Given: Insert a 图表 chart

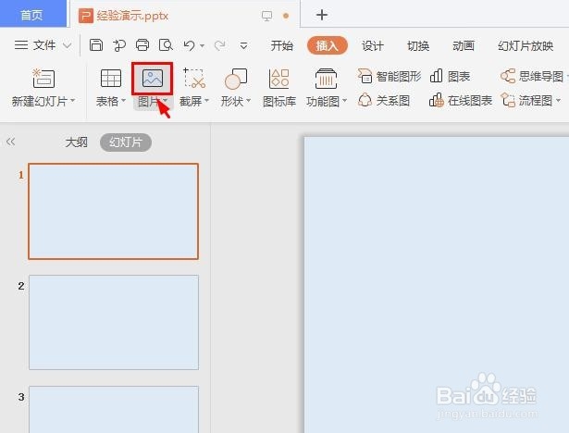Looking at the screenshot, I should pos(450,76).
